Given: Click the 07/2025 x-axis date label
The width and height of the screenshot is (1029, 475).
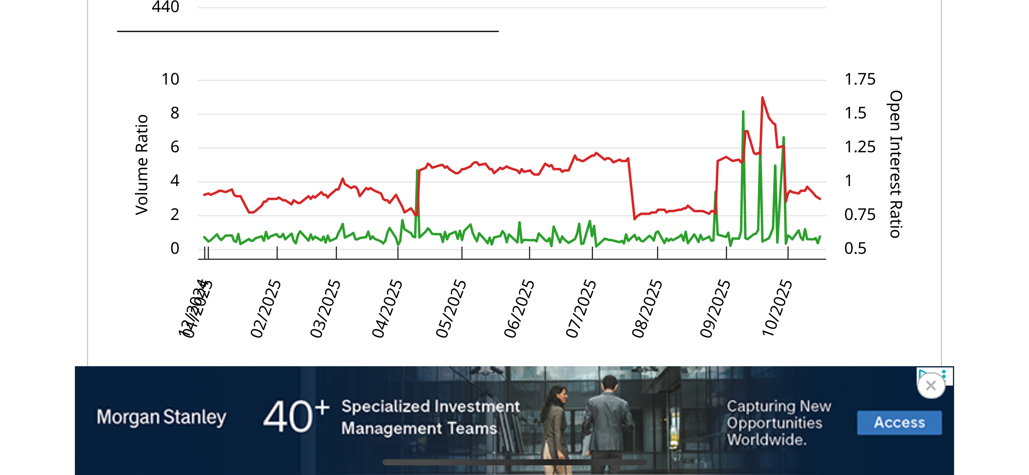Looking at the screenshot, I should (x=581, y=308).
